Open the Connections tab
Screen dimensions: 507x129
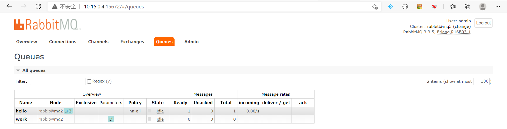tap(63, 42)
